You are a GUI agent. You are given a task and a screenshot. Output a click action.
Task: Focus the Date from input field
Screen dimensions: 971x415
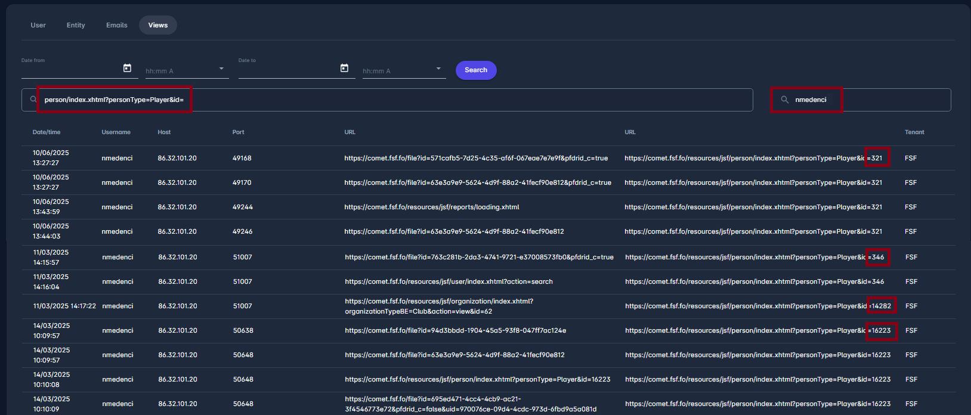click(x=70, y=70)
